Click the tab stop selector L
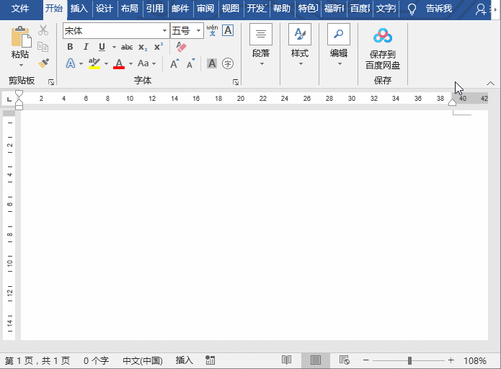This screenshot has height=369, width=501. coord(9,99)
